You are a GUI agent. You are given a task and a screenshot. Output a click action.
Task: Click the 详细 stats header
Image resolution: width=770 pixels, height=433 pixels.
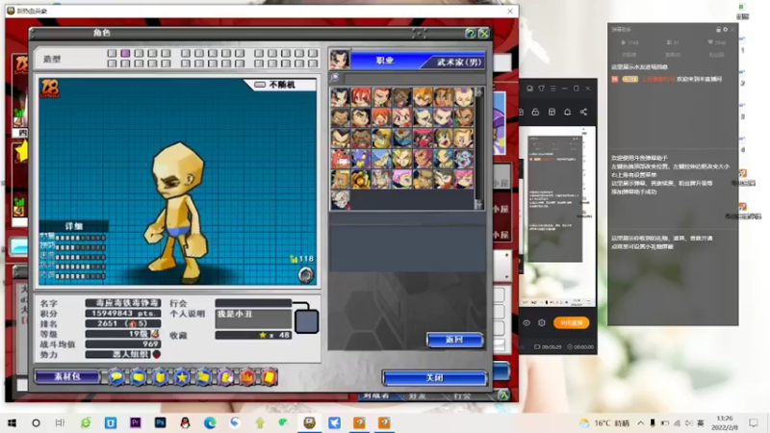pos(74,226)
